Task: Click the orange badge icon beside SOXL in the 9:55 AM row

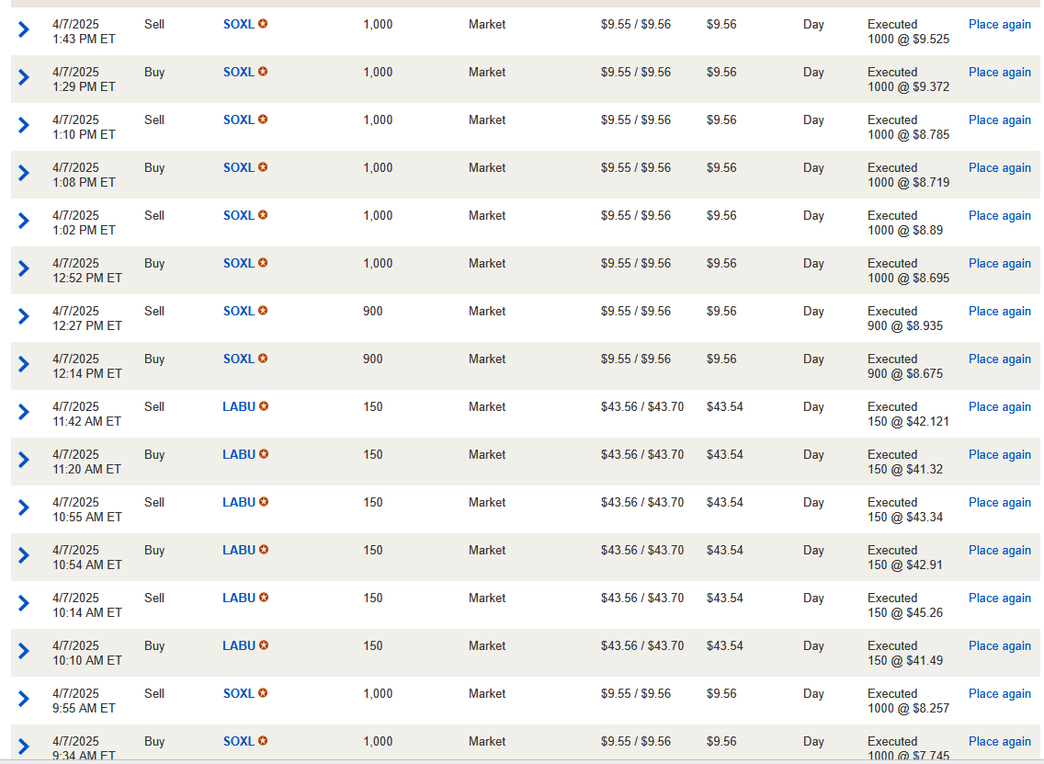Action: [x=263, y=694]
